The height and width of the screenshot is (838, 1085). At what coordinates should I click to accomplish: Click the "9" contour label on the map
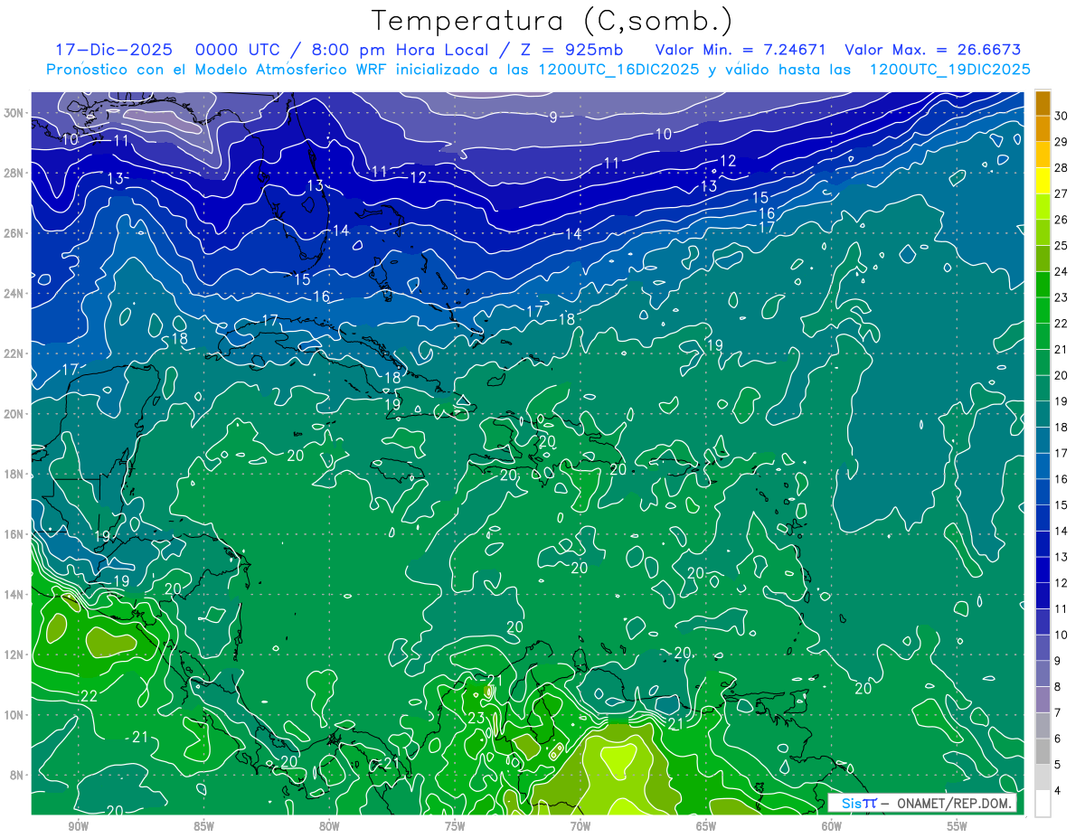pos(552,116)
